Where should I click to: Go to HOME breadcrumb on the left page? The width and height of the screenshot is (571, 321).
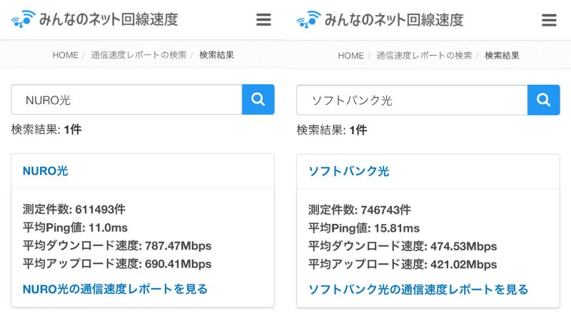point(66,55)
